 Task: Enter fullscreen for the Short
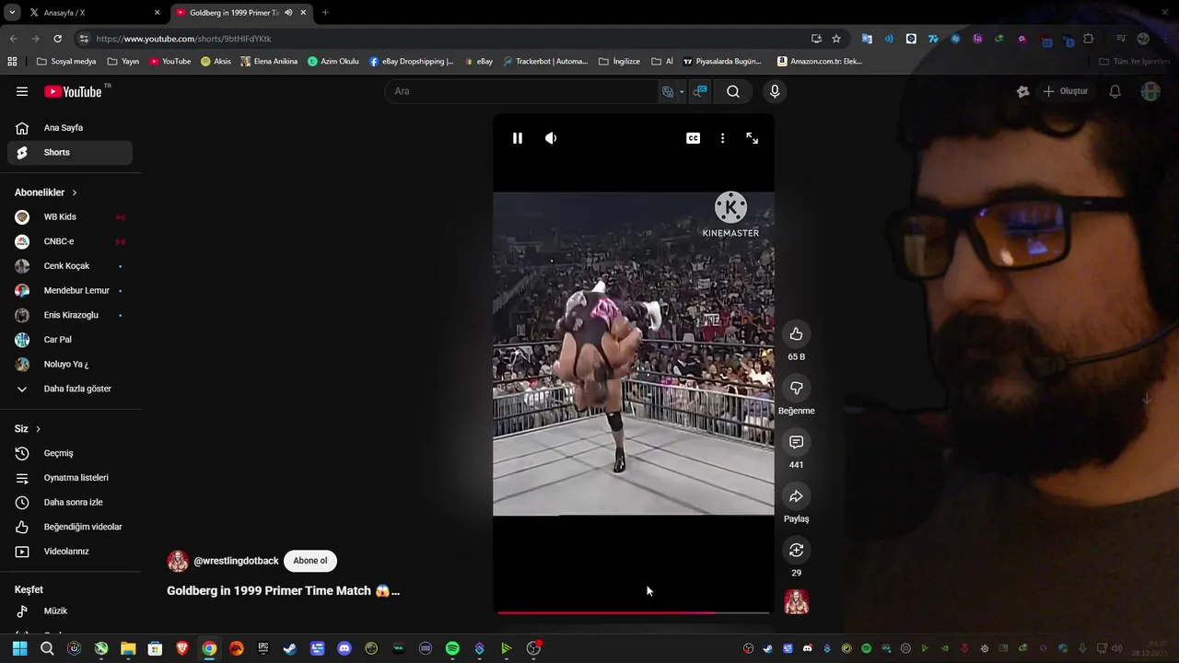[753, 138]
